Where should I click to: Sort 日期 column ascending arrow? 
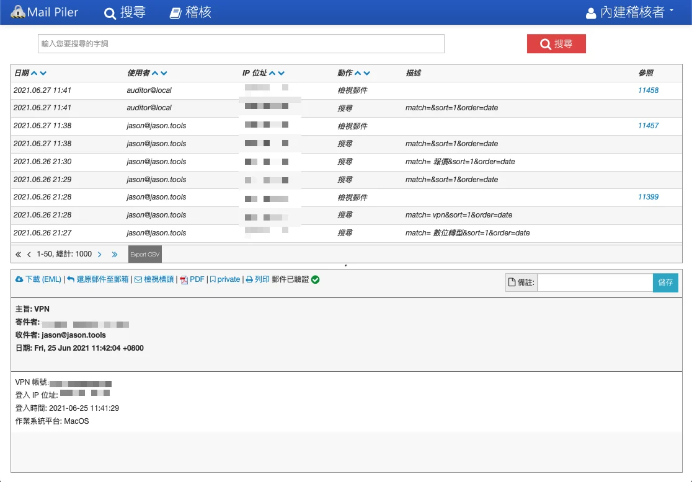coord(34,73)
